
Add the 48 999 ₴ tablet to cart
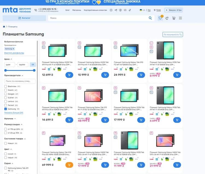point(105,120)
